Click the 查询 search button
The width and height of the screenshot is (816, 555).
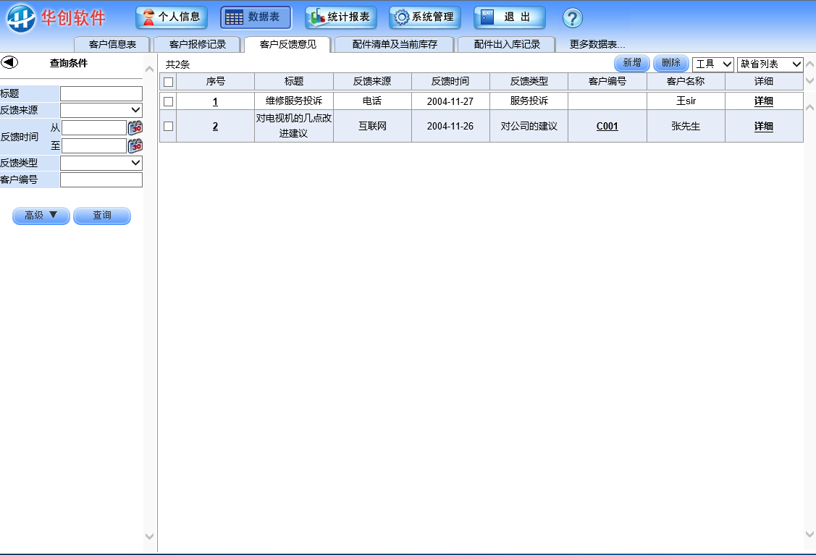pos(102,216)
